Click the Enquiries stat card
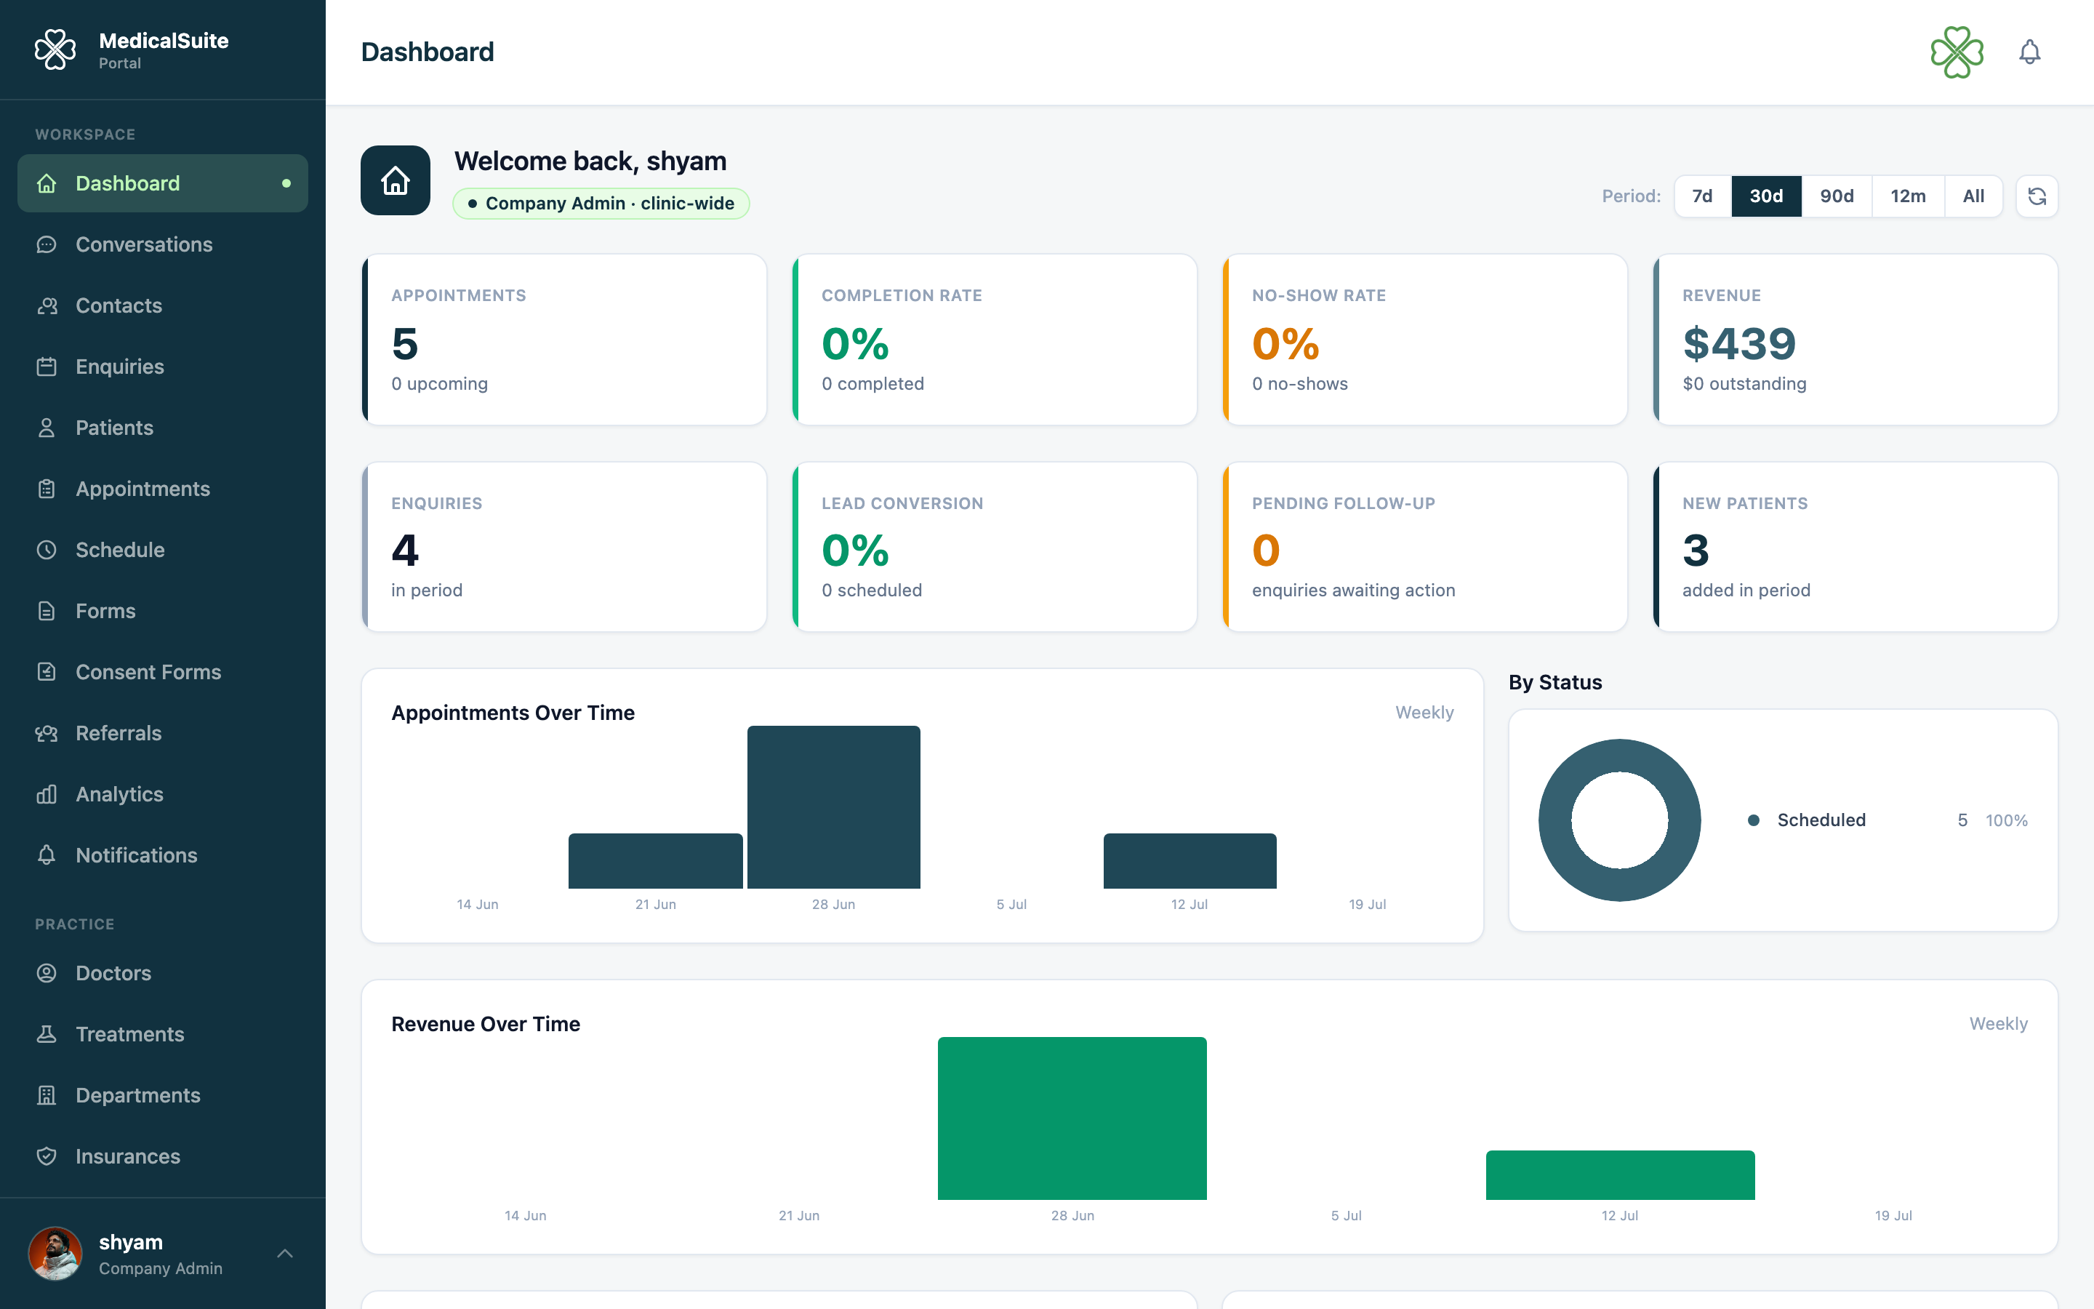This screenshot has width=2094, height=1309. coord(564,546)
